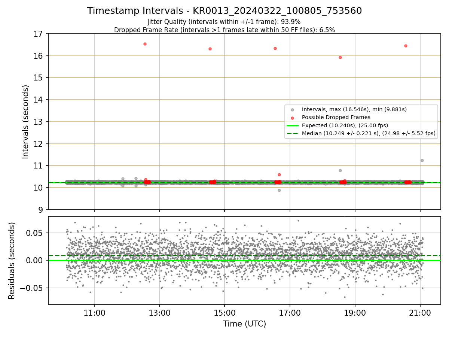Click legend entry 'Intervals, max (16.546s), min (9.881s)'
Viewport: 449px width, 337px height.
pyautogui.click(x=354, y=109)
